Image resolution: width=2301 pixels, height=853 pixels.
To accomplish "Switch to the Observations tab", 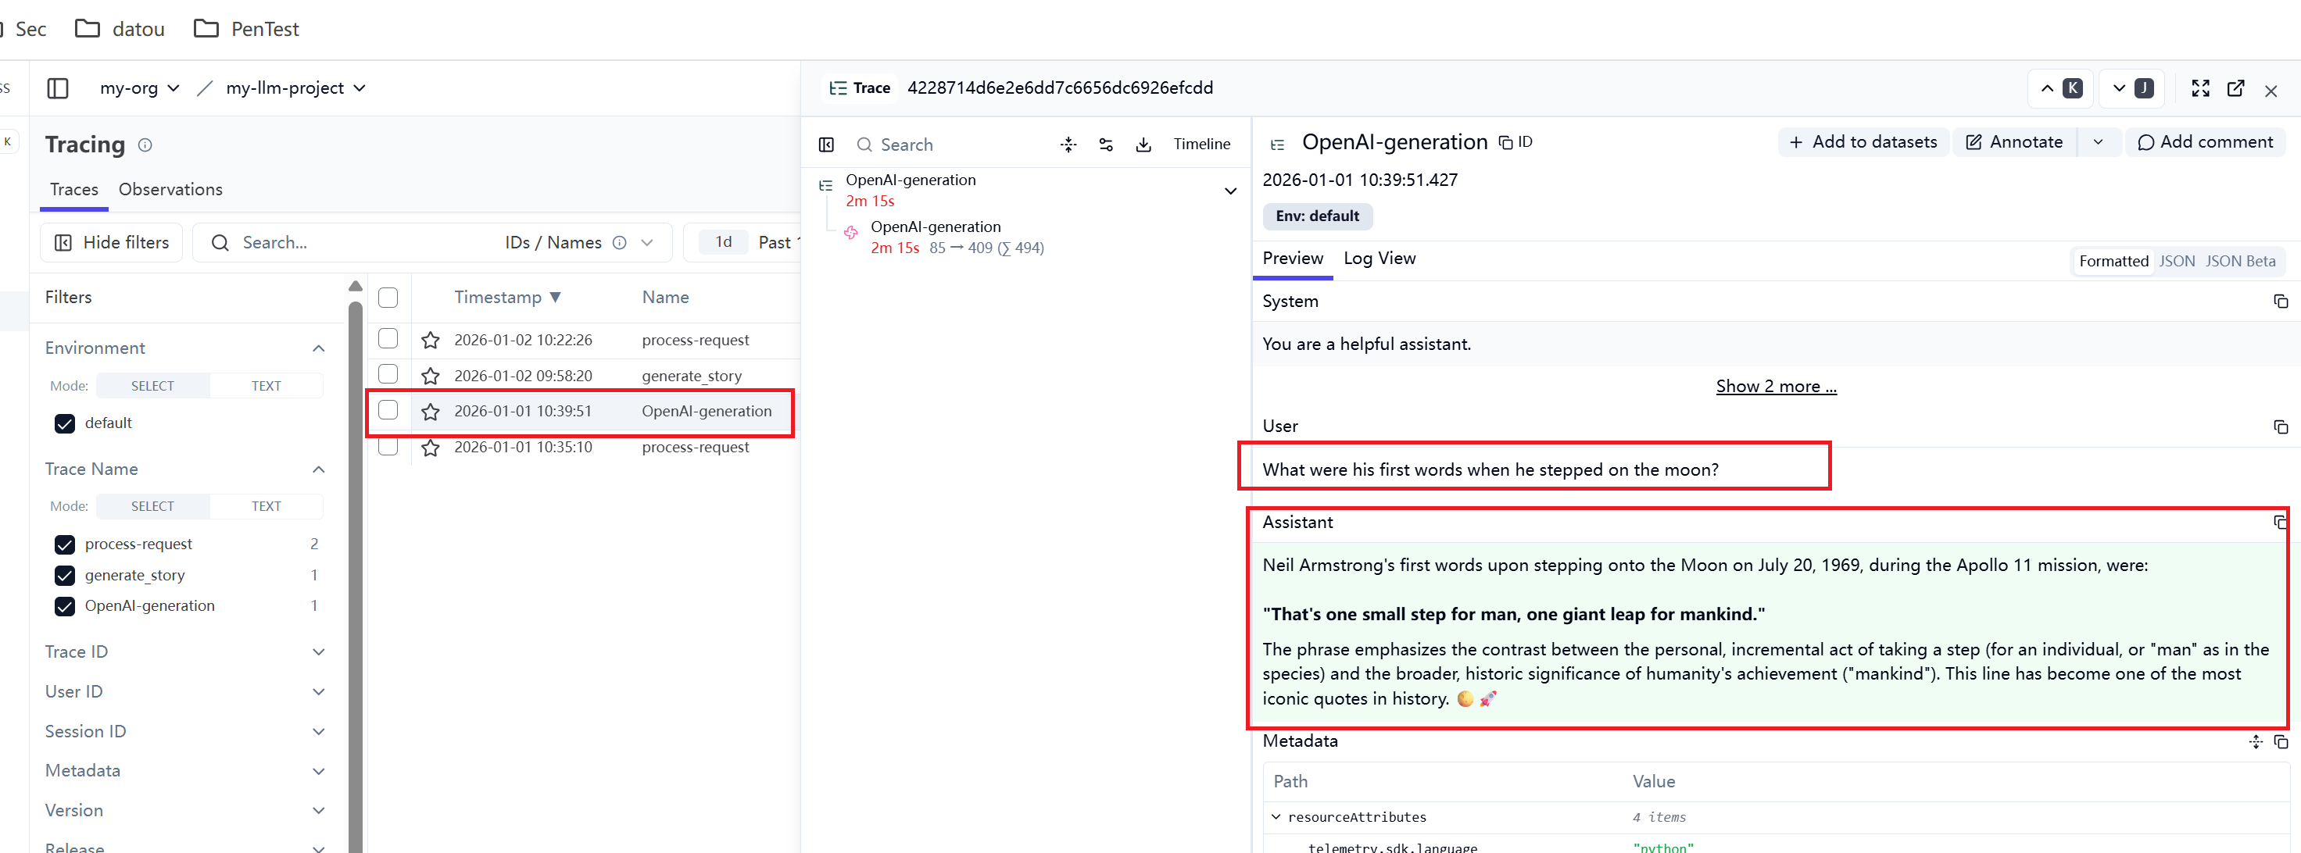I will pyautogui.click(x=170, y=189).
